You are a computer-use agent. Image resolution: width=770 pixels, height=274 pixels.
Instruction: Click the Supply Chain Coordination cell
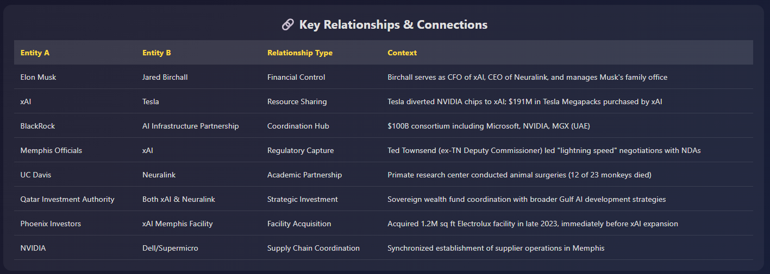click(313, 248)
